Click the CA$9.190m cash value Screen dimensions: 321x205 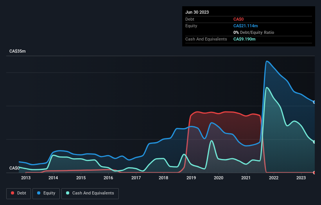point(244,39)
